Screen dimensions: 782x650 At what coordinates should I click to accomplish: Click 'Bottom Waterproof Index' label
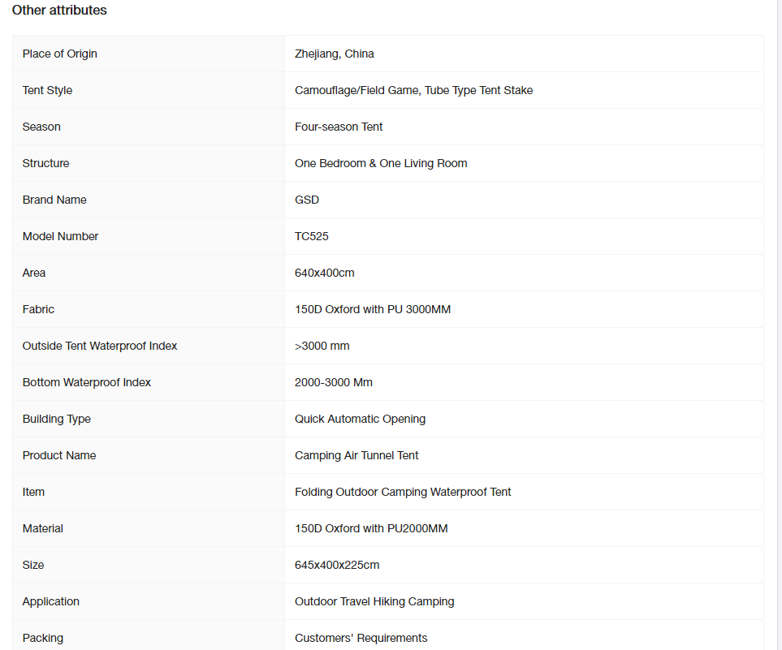(x=87, y=382)
